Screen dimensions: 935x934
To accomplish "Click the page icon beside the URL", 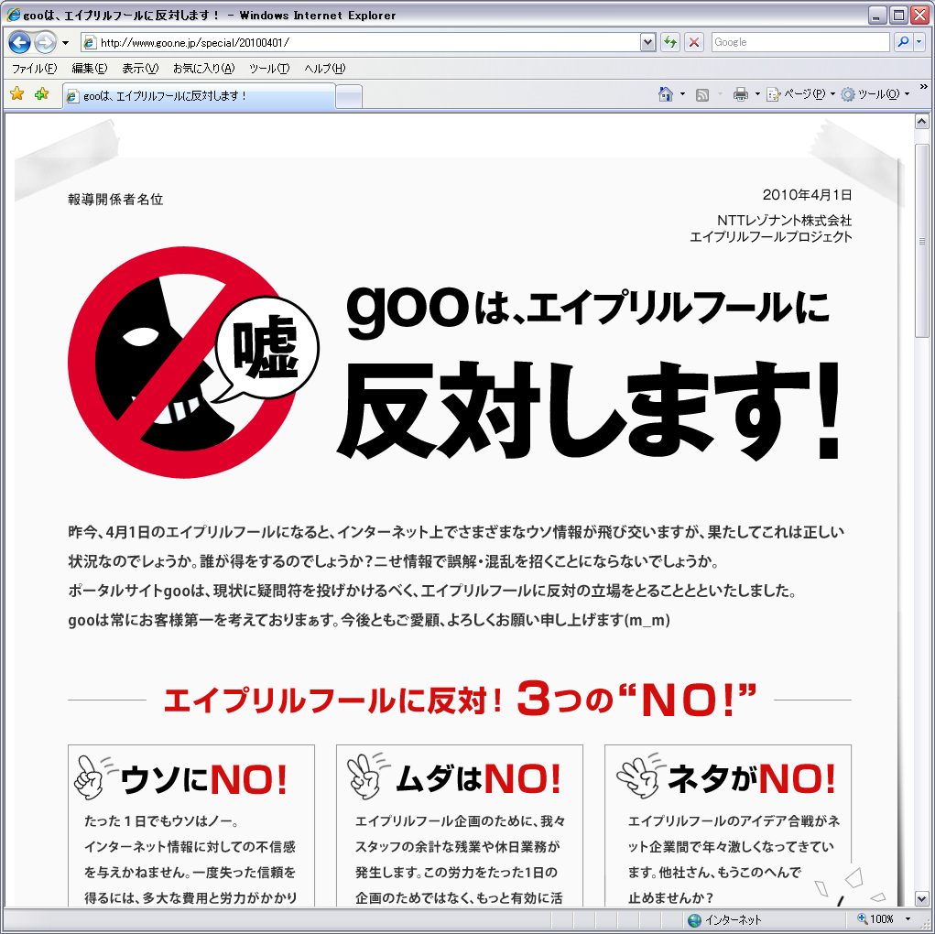I will (90, 42).
